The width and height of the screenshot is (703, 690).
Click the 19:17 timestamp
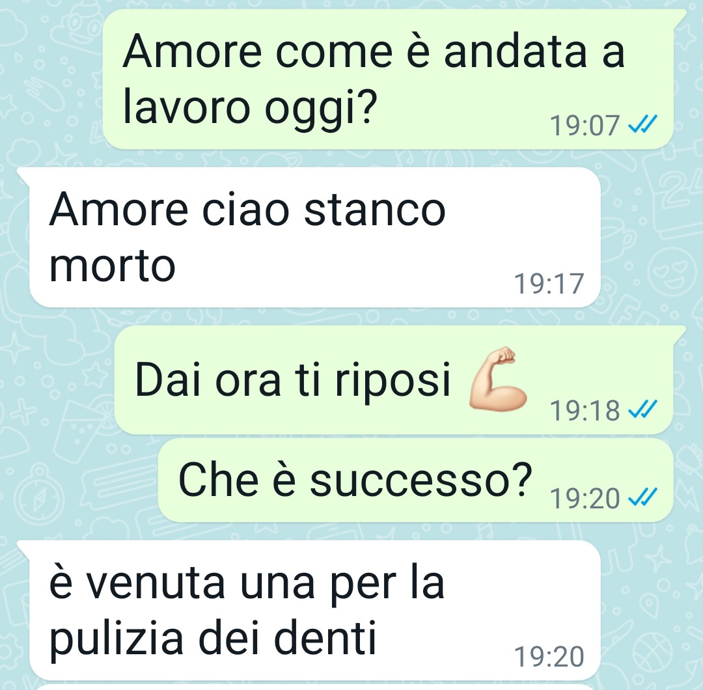(x=549, y=283)
